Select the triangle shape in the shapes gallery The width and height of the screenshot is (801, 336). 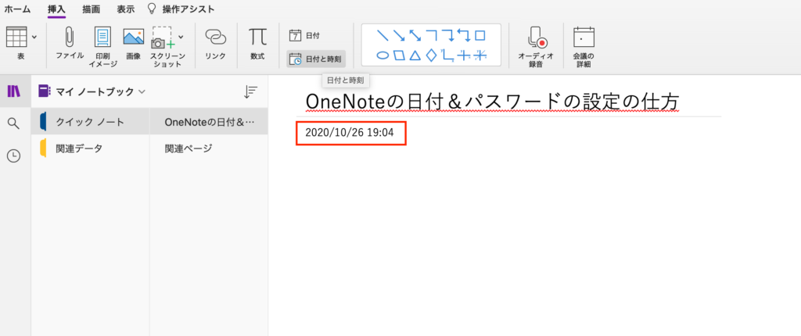pyautogui.click(x=415, y=55)
